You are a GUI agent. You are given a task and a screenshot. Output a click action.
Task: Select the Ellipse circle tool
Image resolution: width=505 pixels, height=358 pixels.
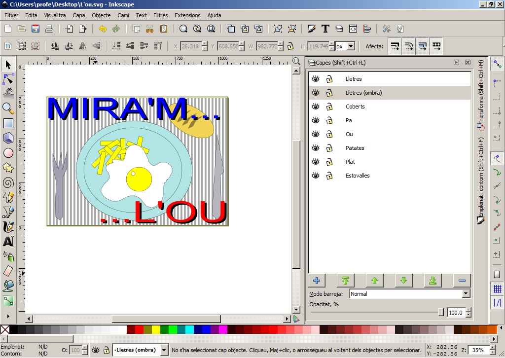(8, 153)
